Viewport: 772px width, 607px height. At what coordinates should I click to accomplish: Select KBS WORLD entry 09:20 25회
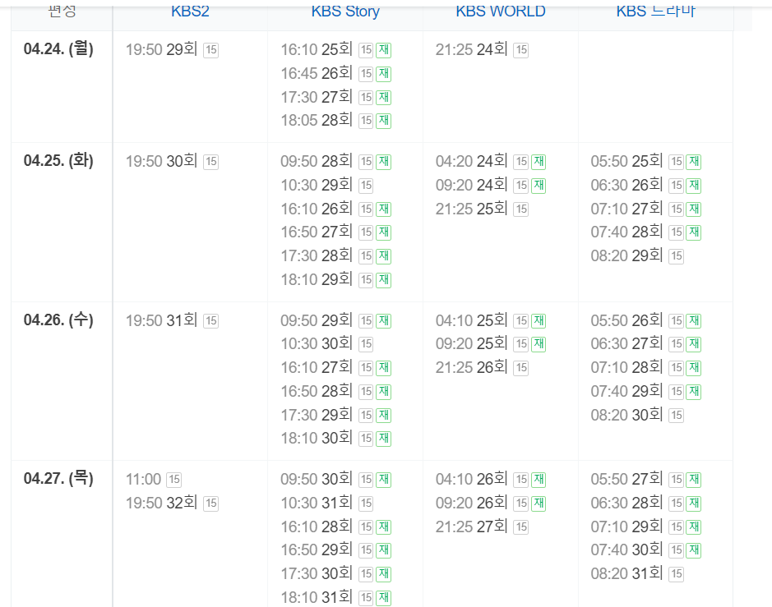click(472, 343)
